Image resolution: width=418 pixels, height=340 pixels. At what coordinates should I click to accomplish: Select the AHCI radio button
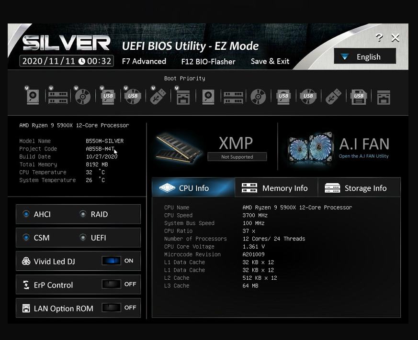point(26,214)
